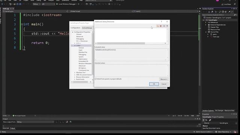Viewport: 240px width, 135px height.
Task: Select System under Linker
Action: [x=81, y=57]
